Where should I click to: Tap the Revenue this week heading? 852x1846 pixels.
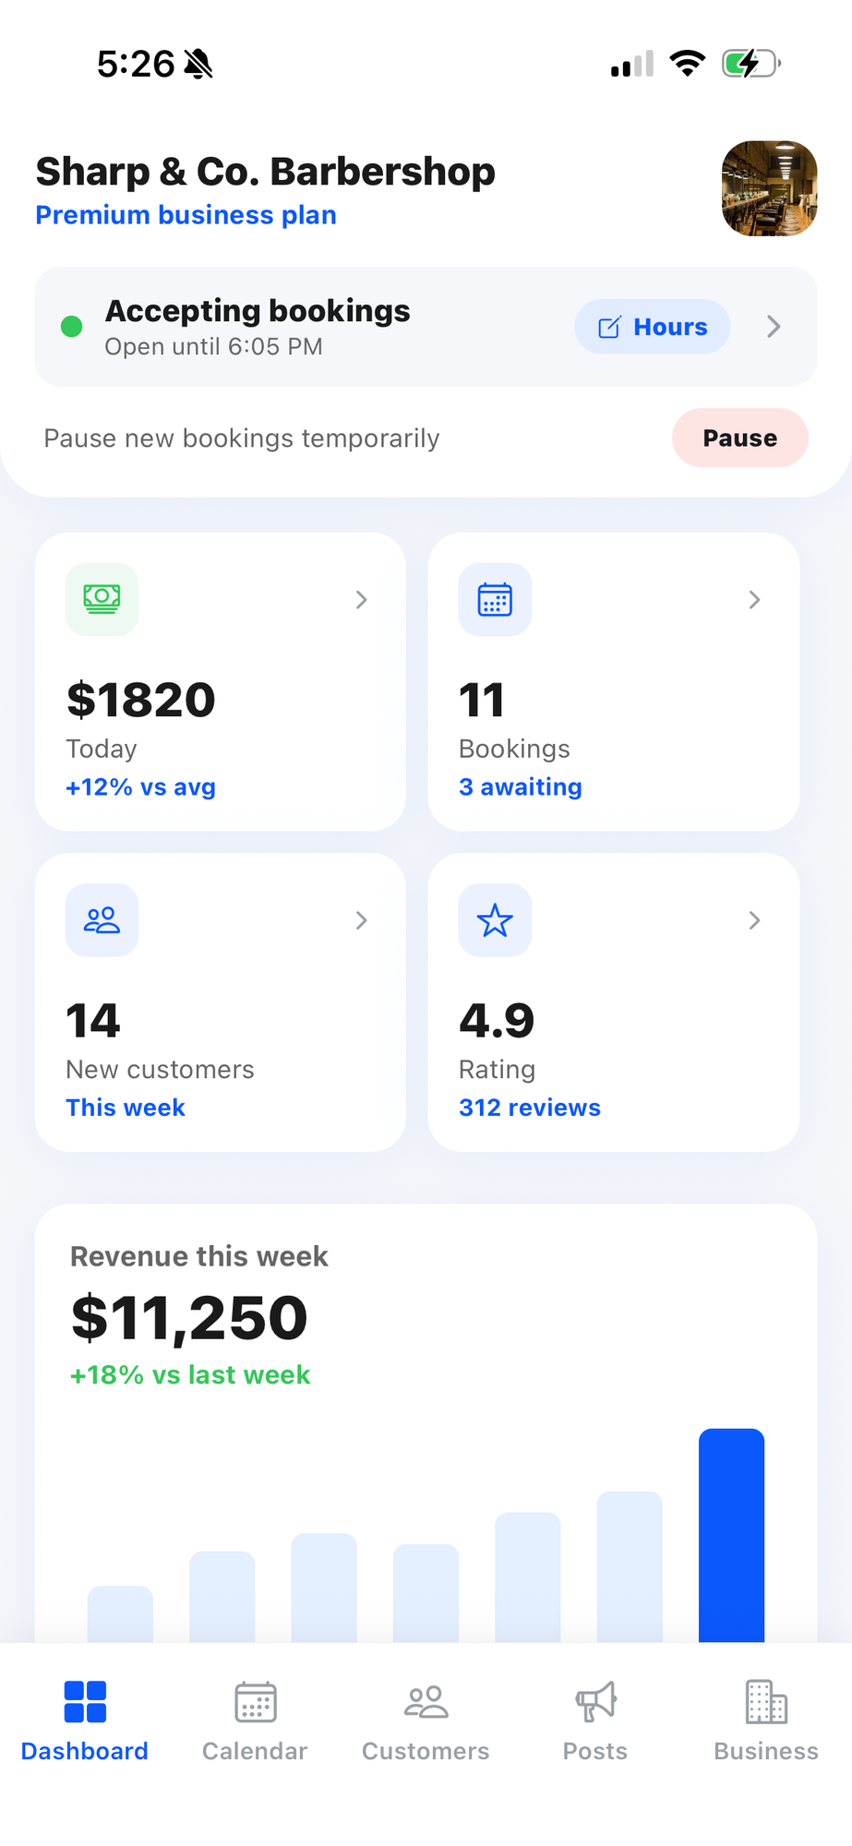199,1256
